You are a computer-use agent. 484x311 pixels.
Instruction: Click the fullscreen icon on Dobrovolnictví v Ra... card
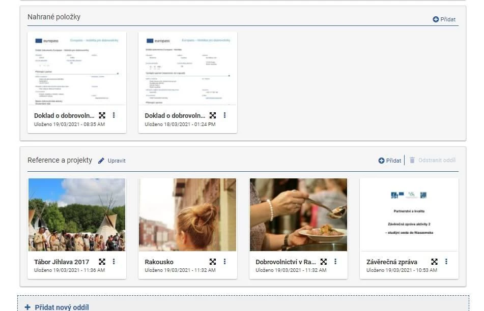coord(323,262)
